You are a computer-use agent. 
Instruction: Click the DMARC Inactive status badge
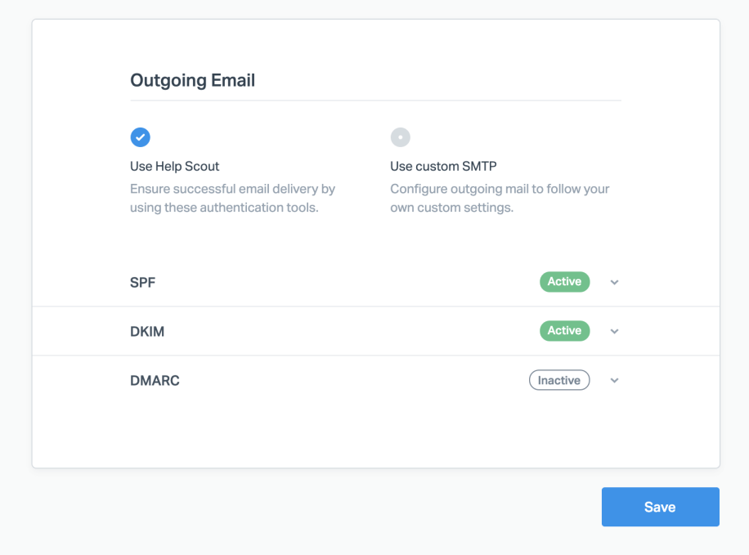pyautogui.click(x=559, y=380)
